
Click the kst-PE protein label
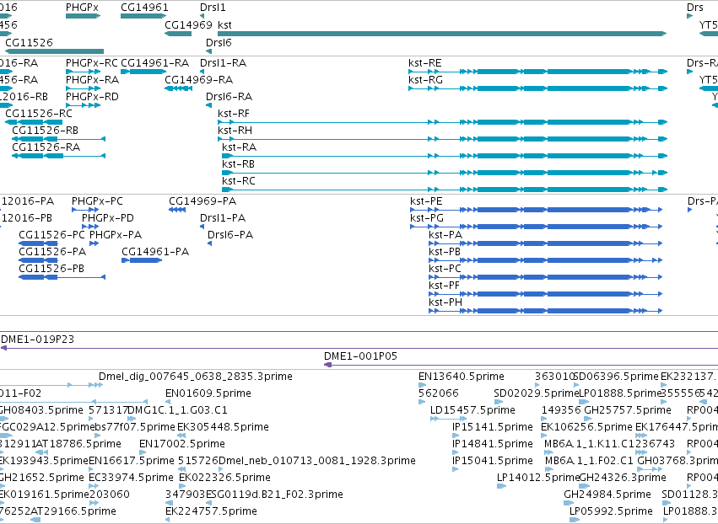click(x=426, y=201)
